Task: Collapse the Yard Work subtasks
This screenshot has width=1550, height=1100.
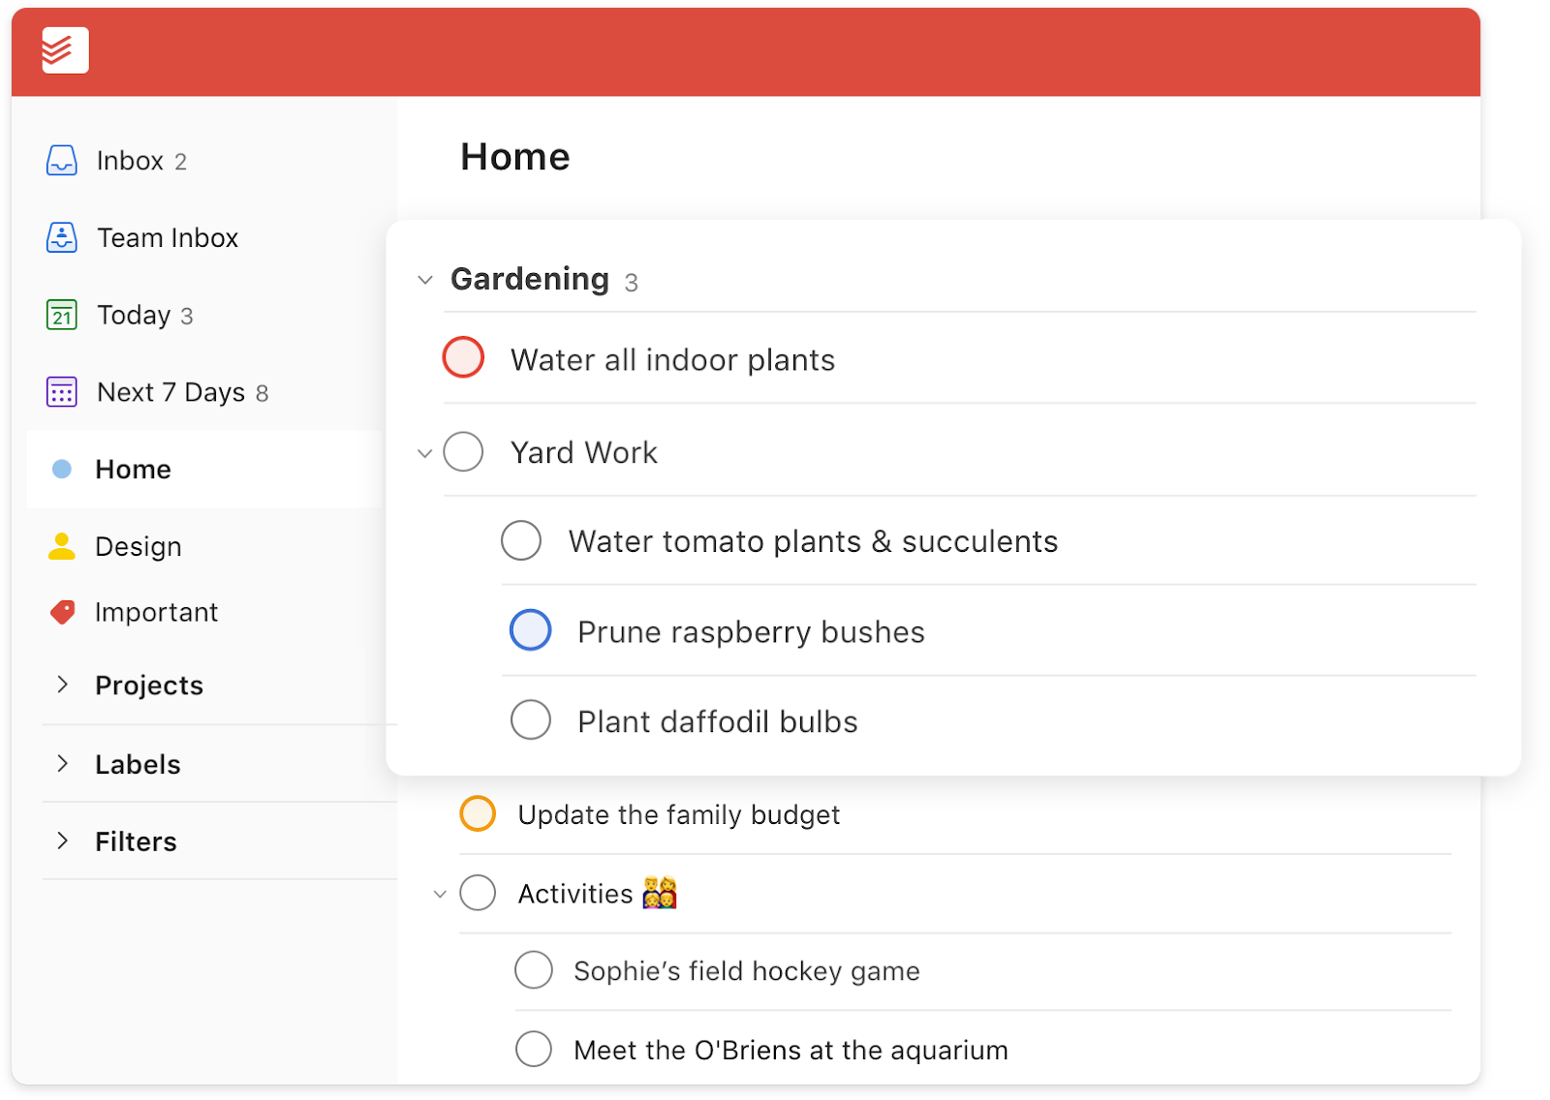Action: pyautogui.click(x=424, y=453)
